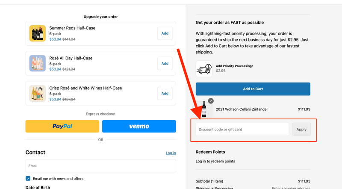This screenshot has width=342, height=189.
Task: Click the 2021 Wolfson Cellars Zinfandel name
Action: [242, 109]
